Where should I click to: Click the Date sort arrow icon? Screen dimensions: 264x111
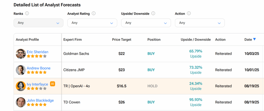(254, 39)
